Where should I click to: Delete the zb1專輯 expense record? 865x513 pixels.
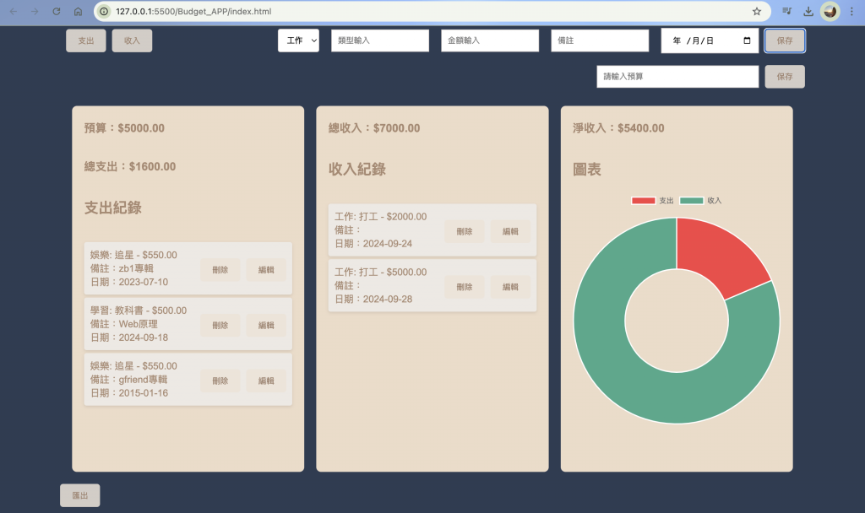pyautogui.click(x=220, y=269)
